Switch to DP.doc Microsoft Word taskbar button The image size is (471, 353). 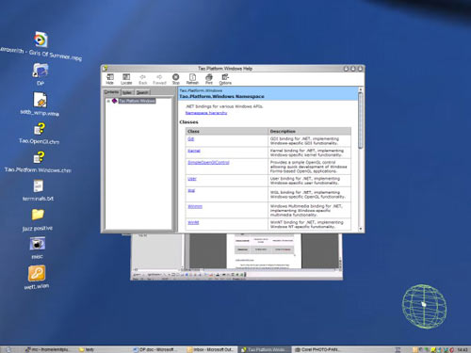tap(155, 349)
